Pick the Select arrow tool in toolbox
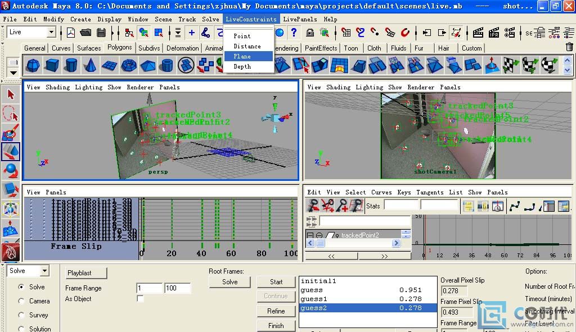 coord(11,95)
